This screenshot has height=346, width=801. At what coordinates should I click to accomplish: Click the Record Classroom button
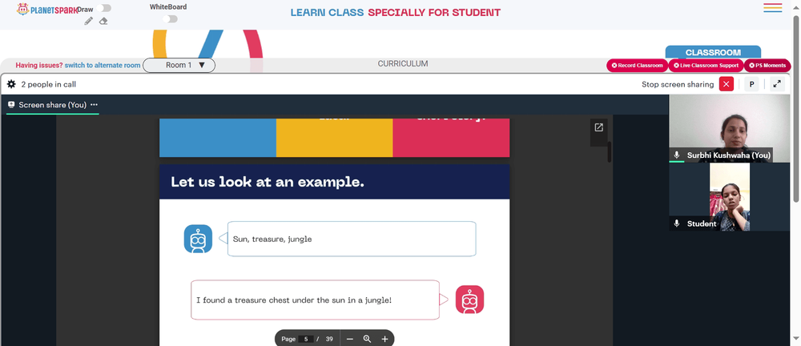[637, 66]
